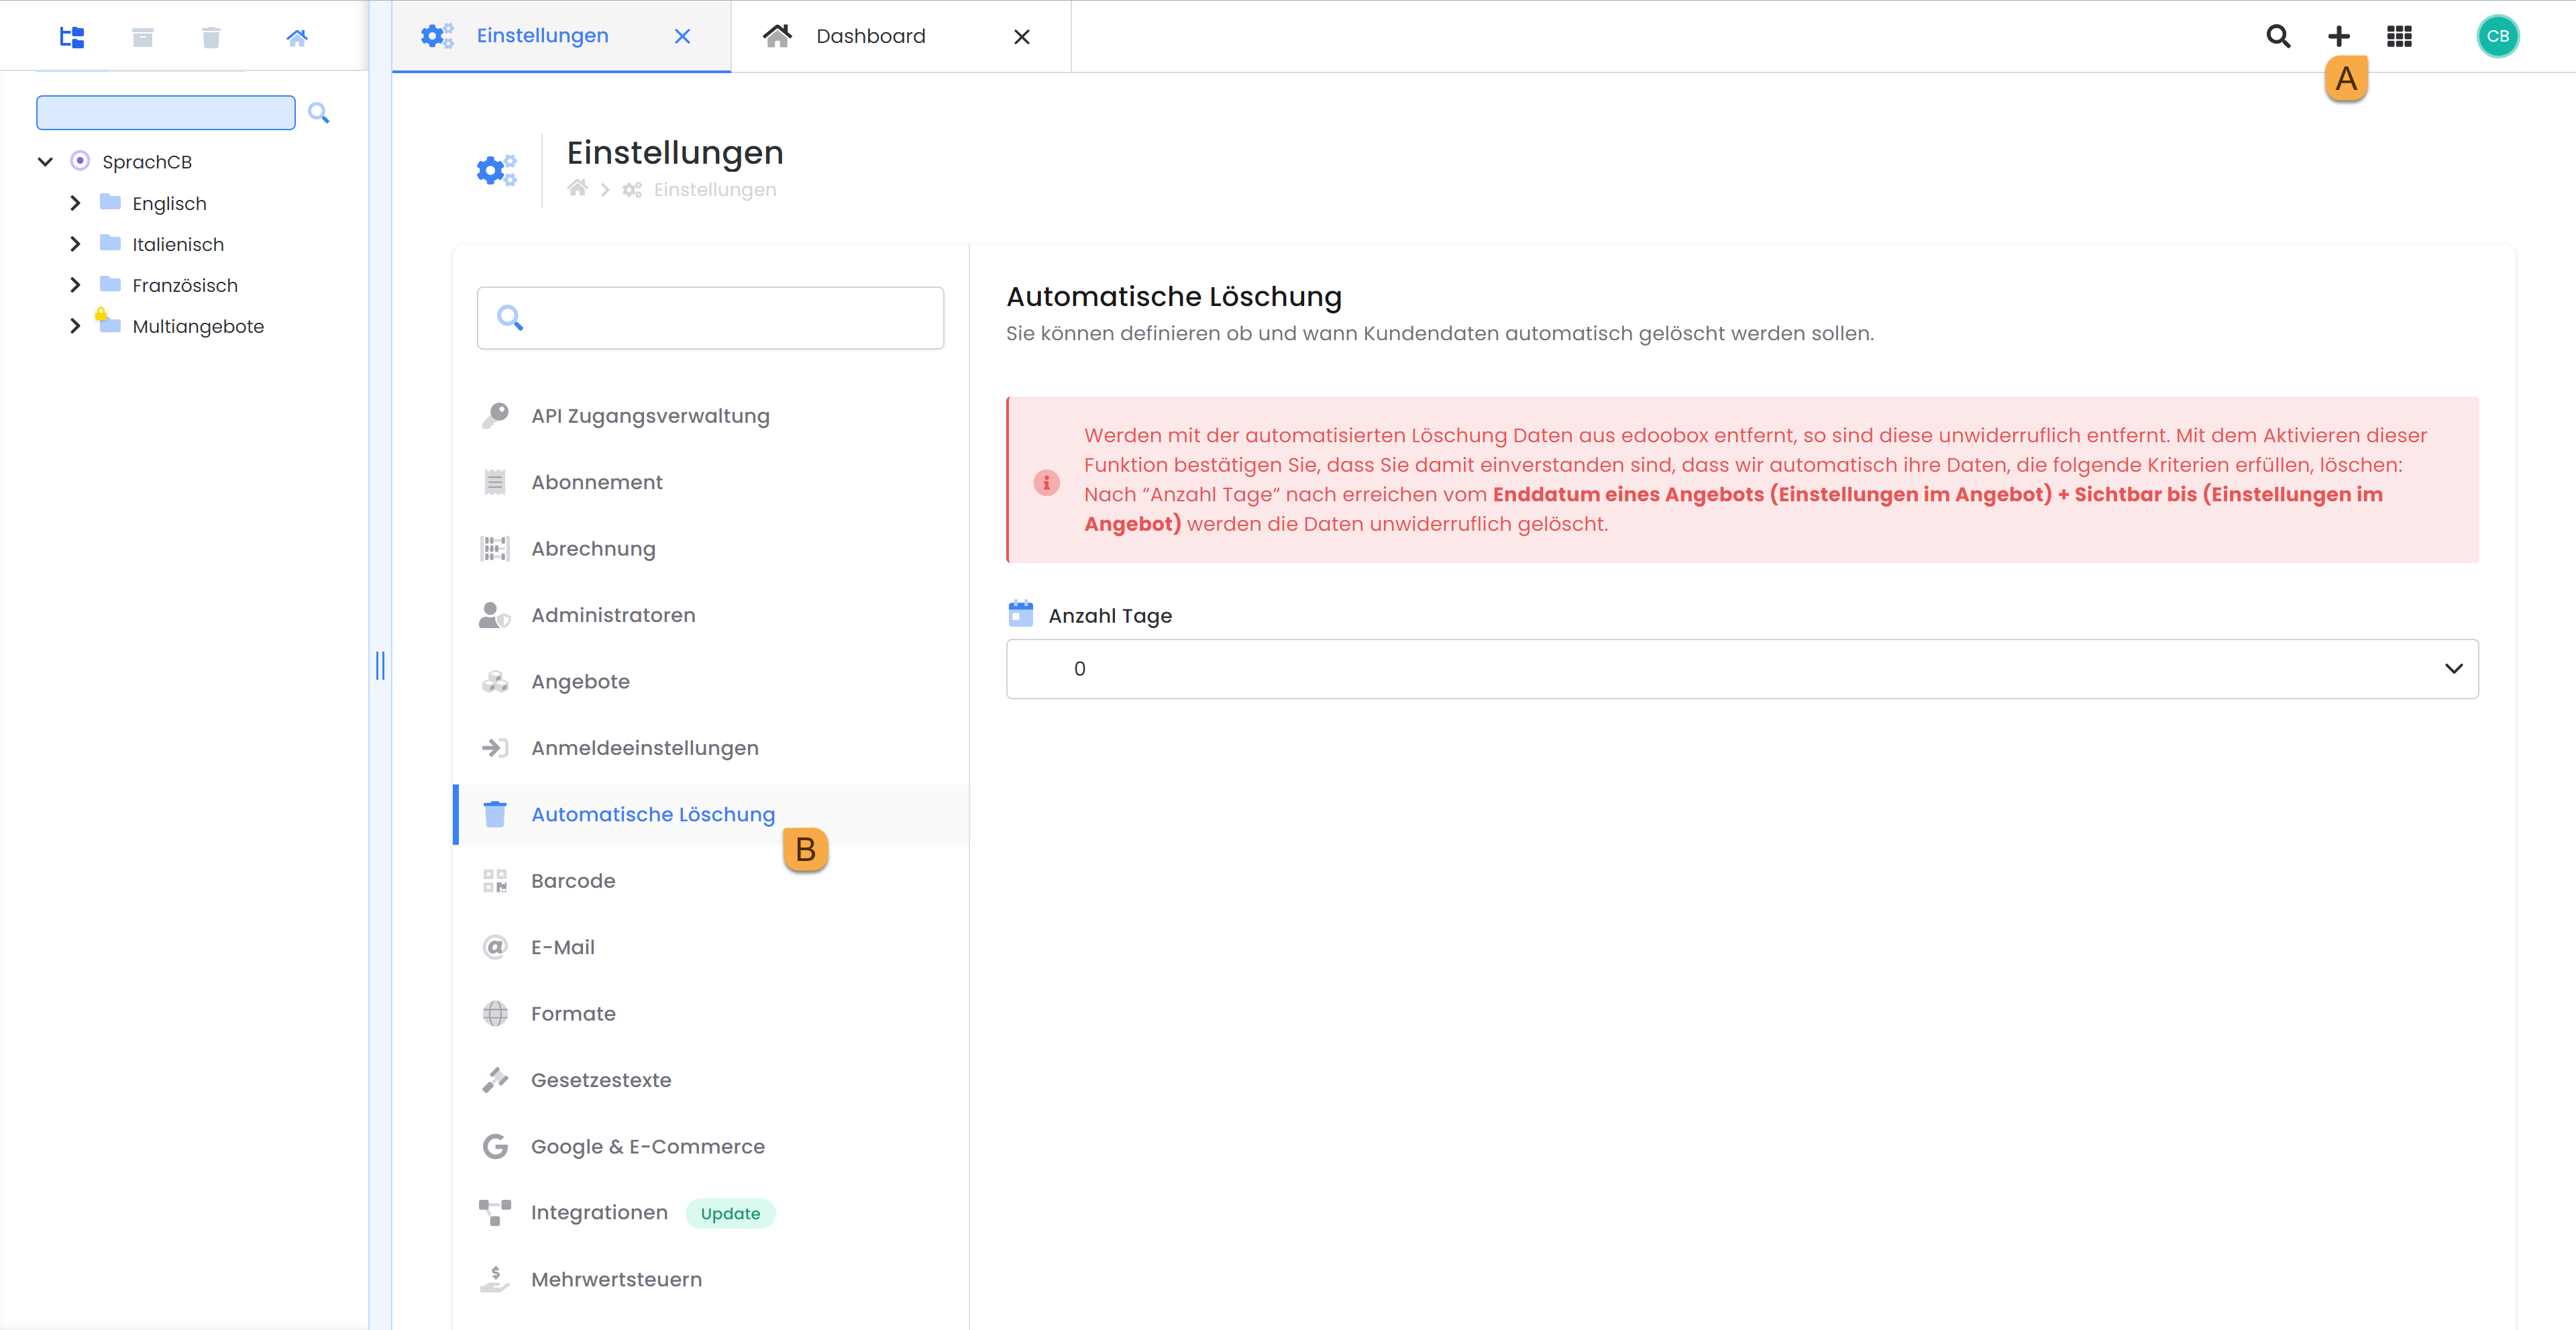Open the API Zugangsverwaltung settings
Screen dimensions: 2576x1330
pyautogui.click(x=650, y=416)
